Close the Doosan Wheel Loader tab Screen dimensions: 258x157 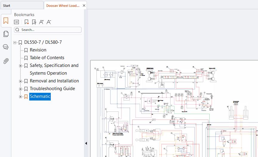(x=84, y=6)
